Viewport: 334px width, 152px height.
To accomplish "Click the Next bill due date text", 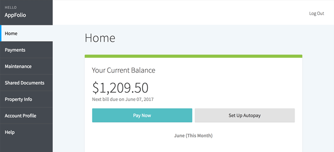I will [123, 99].
